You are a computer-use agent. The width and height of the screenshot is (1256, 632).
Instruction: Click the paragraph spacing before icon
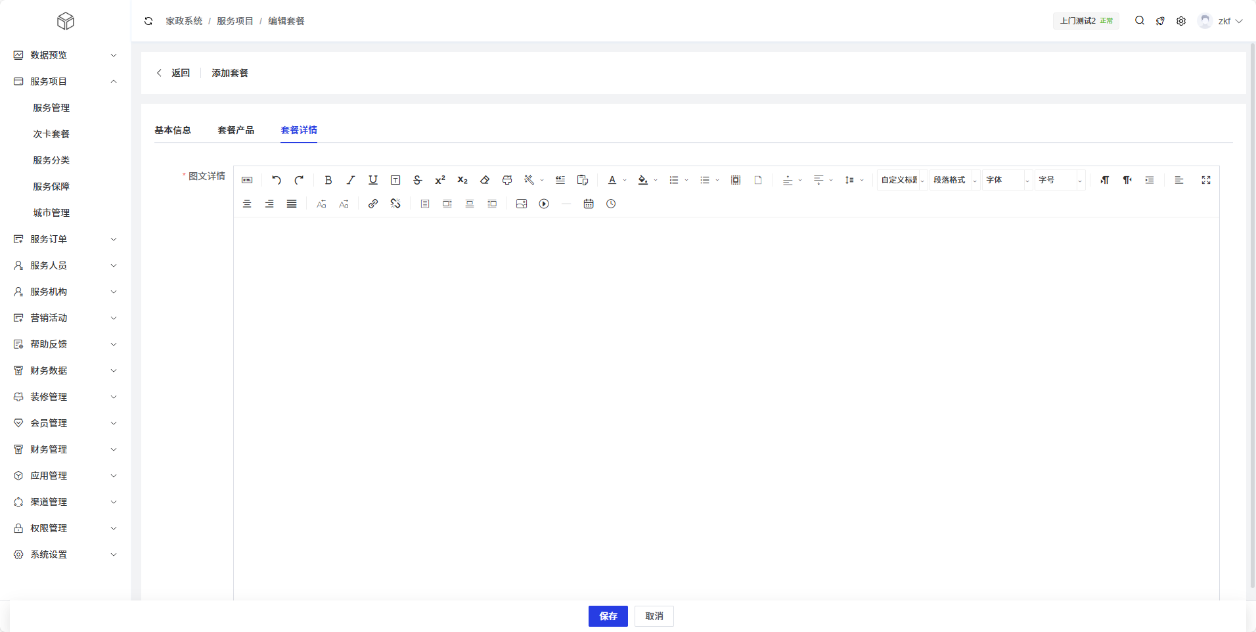788,180
